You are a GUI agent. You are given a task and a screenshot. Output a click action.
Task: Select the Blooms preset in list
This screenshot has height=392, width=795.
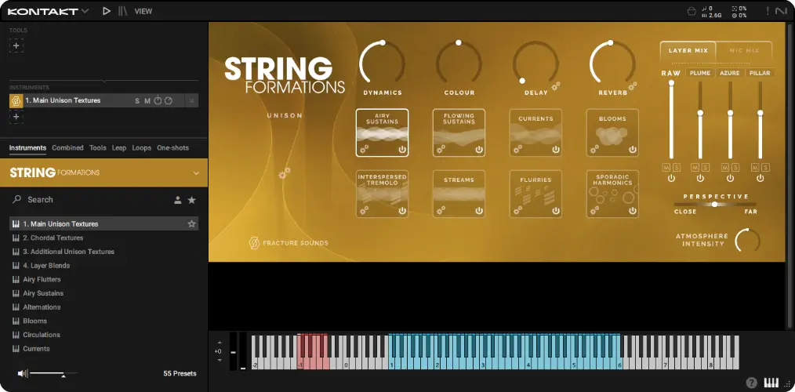click(103, 321)
